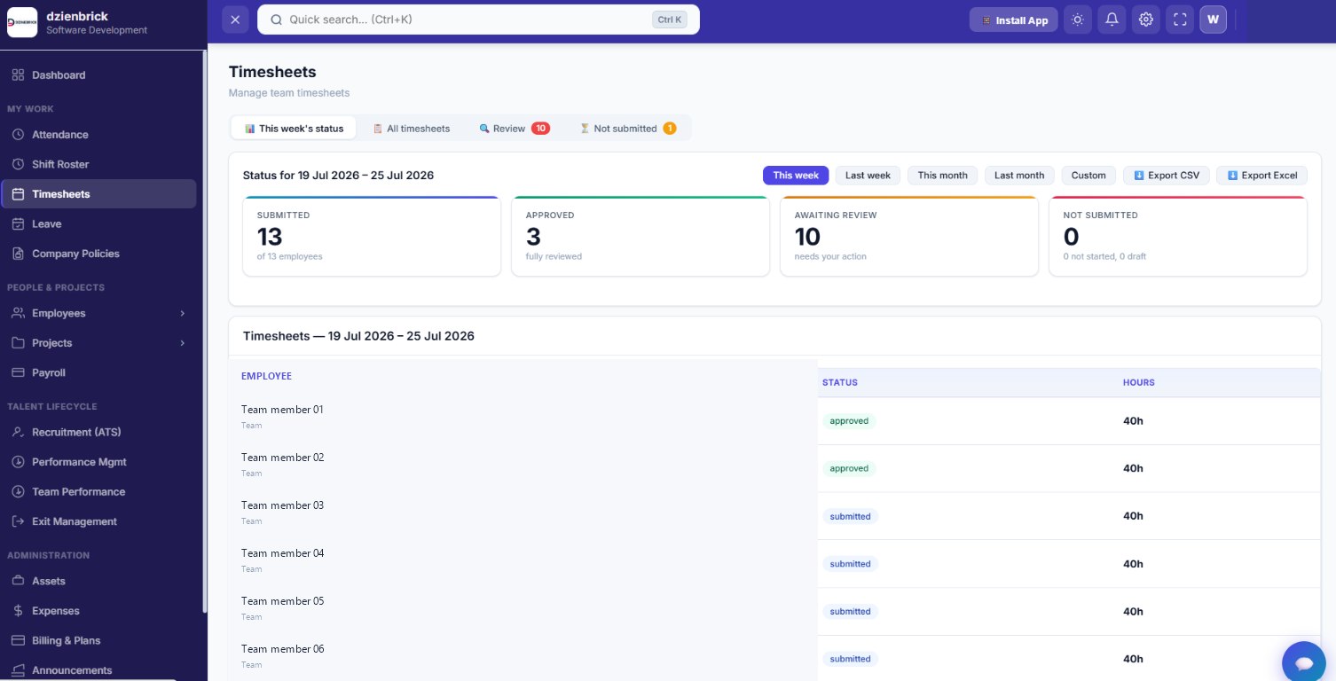1336x681 pixels.
Task: Expand the Projects submenu chevron
Action: [x=182, y=343]
